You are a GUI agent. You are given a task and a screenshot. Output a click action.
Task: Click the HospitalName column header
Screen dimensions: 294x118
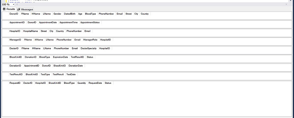click(x=31, y=31)
